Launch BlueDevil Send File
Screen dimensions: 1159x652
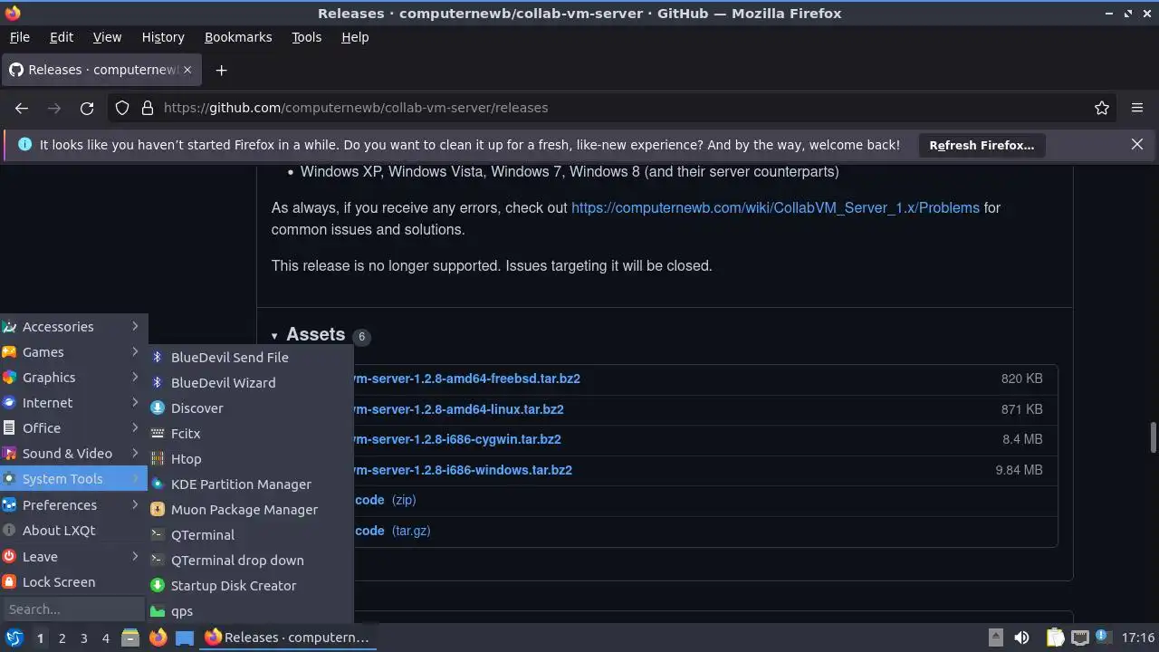click(x=251, y=358)
